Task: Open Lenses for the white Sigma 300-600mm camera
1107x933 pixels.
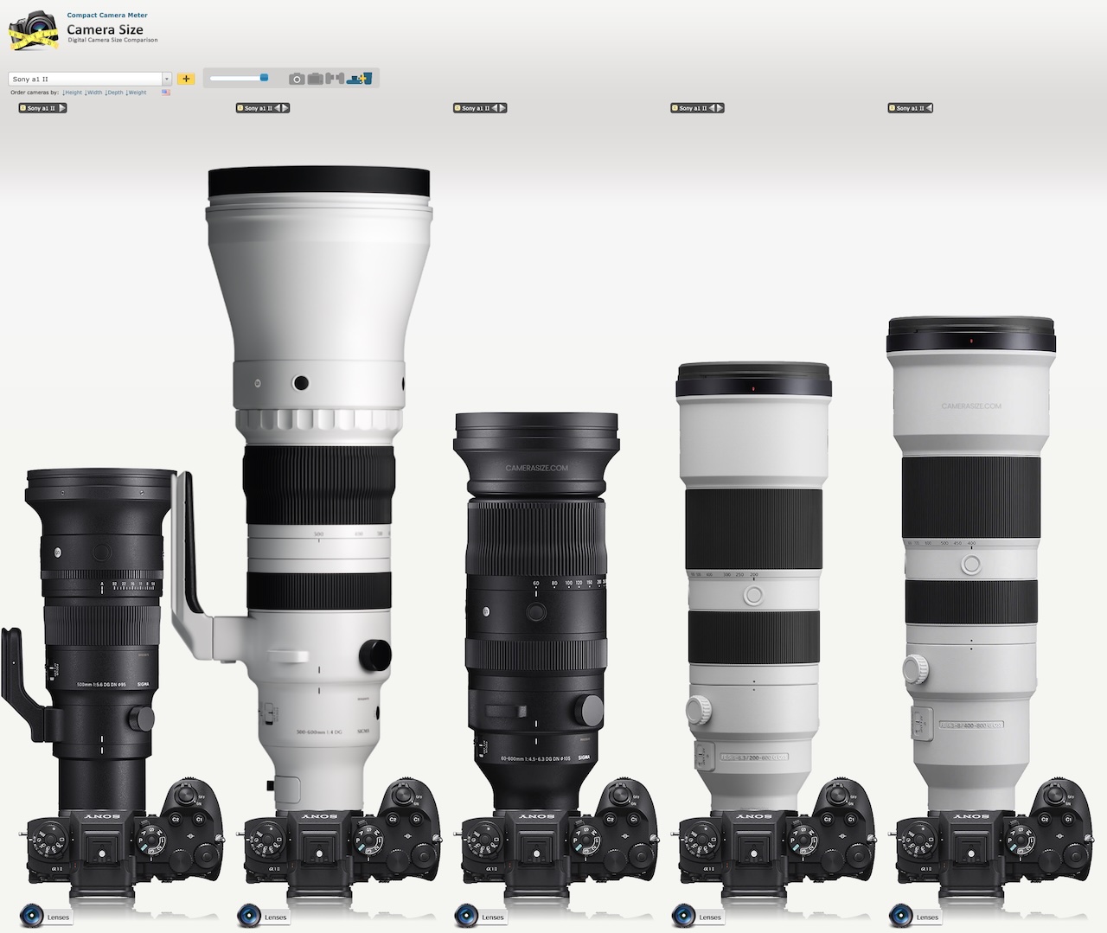Action: tap(264, 917)
